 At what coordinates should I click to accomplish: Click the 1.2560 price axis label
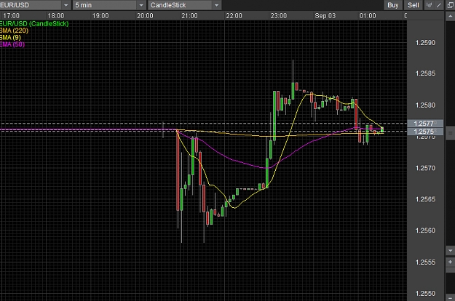tap(425, 230)
